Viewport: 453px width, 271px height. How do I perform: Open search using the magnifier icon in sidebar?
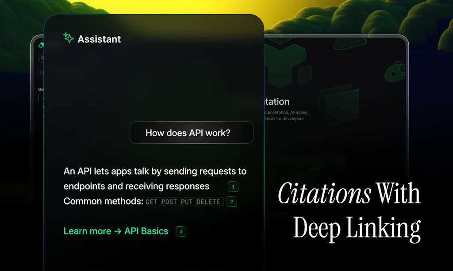[x=42, y=58]
